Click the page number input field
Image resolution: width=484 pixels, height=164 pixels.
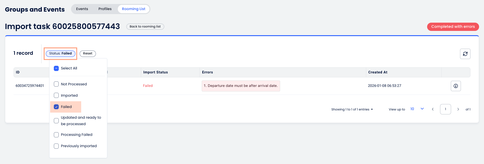point(445,109)
